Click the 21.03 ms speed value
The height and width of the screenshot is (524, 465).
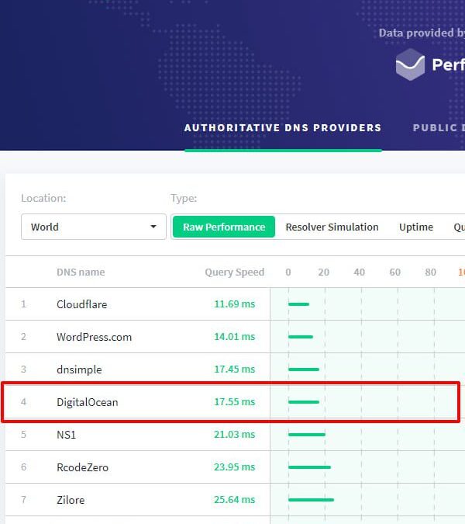(x=235, y=434)
